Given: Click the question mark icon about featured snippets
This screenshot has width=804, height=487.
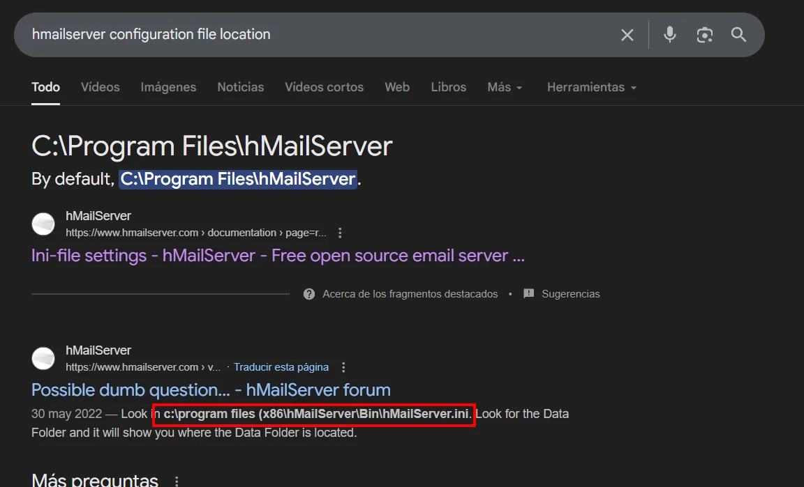Looking at the screenshot, I should point(309,294).
